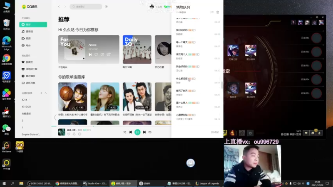Viewport: 333px width, 187px height.
Task: Focus the music search box
Action: tap(86, 7)
